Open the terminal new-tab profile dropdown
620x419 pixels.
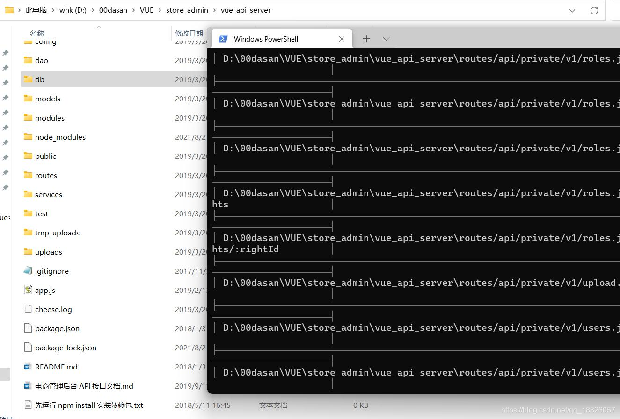(386, 39)
